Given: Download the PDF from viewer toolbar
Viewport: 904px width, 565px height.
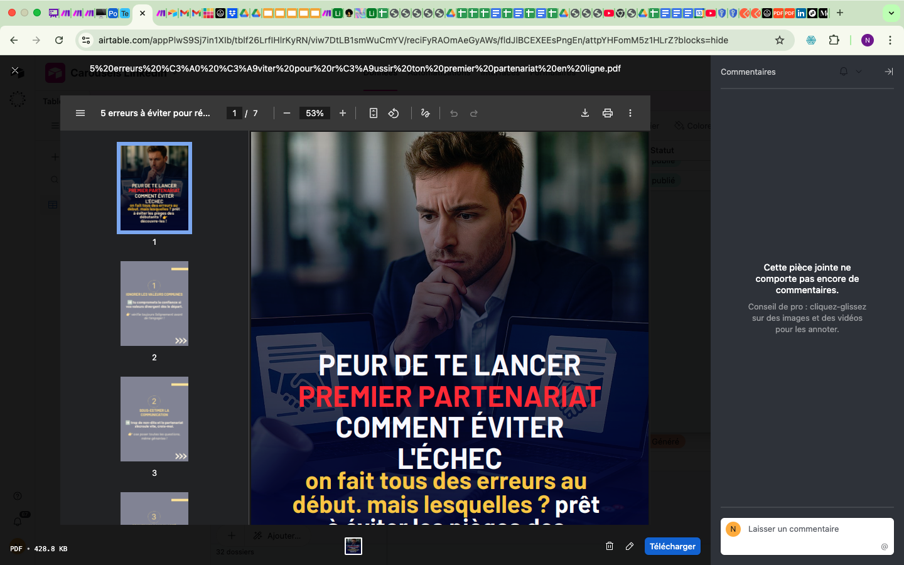Looking at the screenshot, I should [x=585, y=113].
